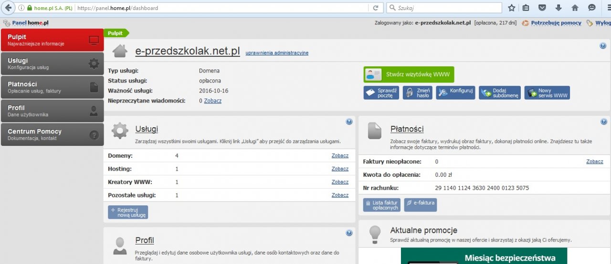Open bookmarks list icon in toolbar
The height and width of the screenshot is (264, 611).
tap(526, 8)
